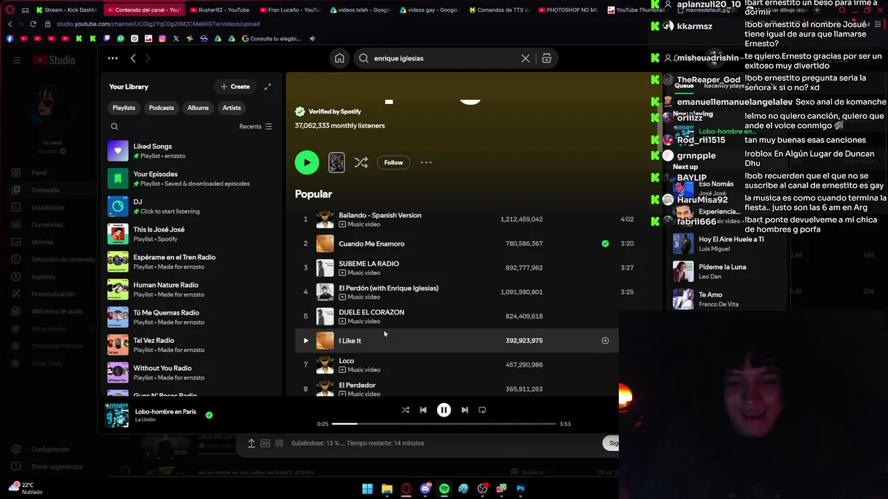Toggle saved status of Lobo-hombre en París

coord(209,415)
